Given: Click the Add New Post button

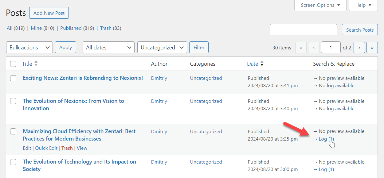Looking at the screenshot, I should pyautogui.click(x=49, y=13).
